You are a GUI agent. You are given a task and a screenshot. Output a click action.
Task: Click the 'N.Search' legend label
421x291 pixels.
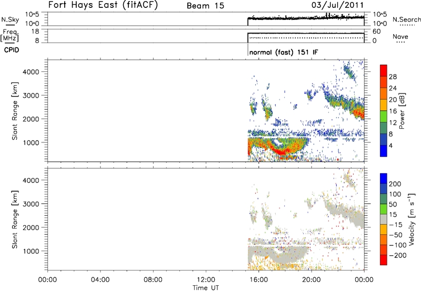click(x=407, y=19)
